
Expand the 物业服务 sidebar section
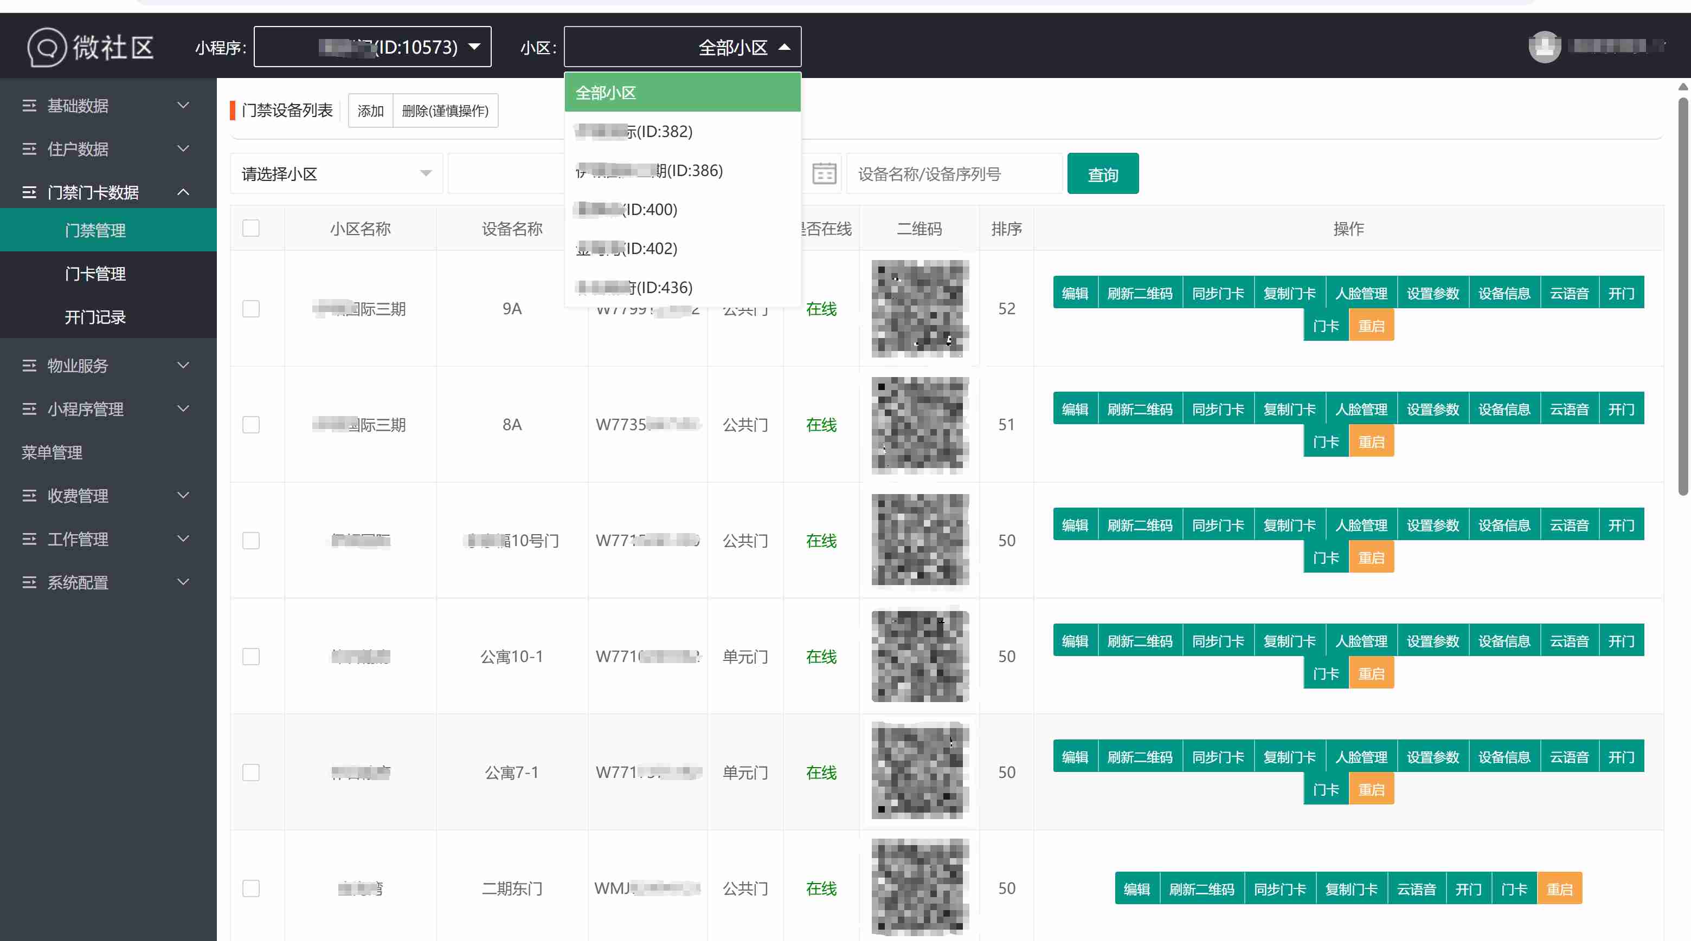coord(183,365)
